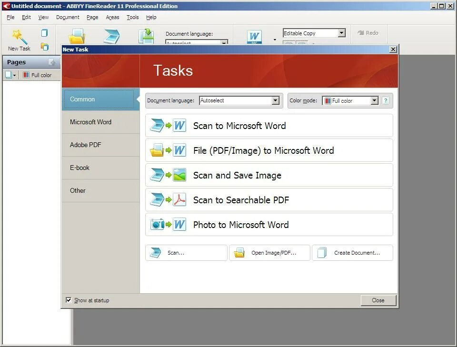The height and width of the screenshot is (347, 457).
Task: Select the E-book task category
Action: pos(100,168)
